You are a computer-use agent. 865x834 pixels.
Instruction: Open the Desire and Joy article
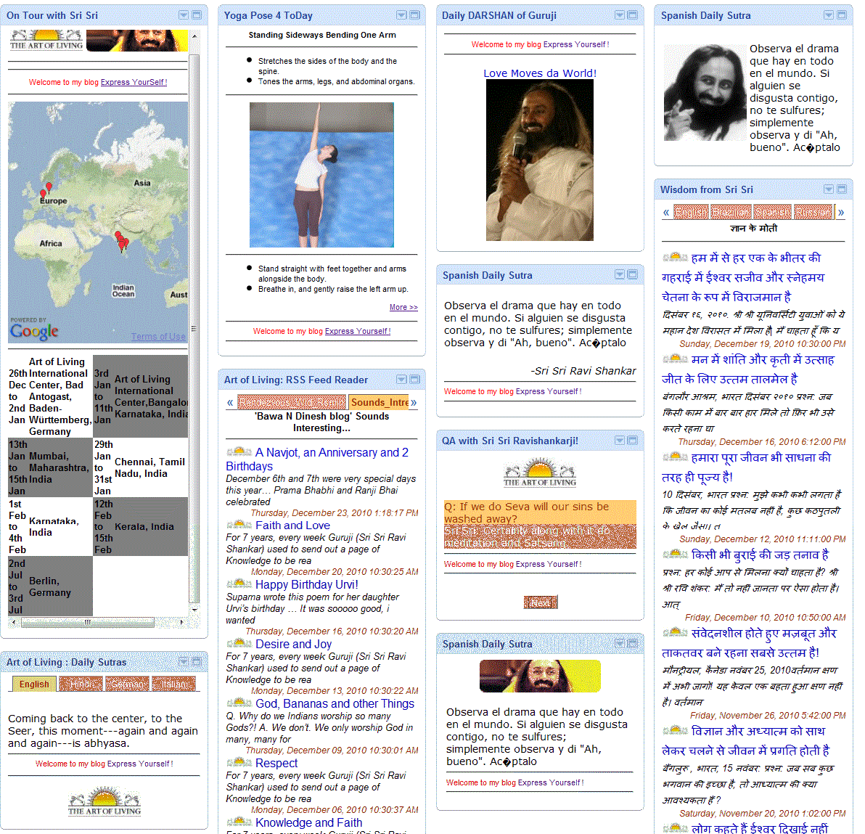(293, 644)
